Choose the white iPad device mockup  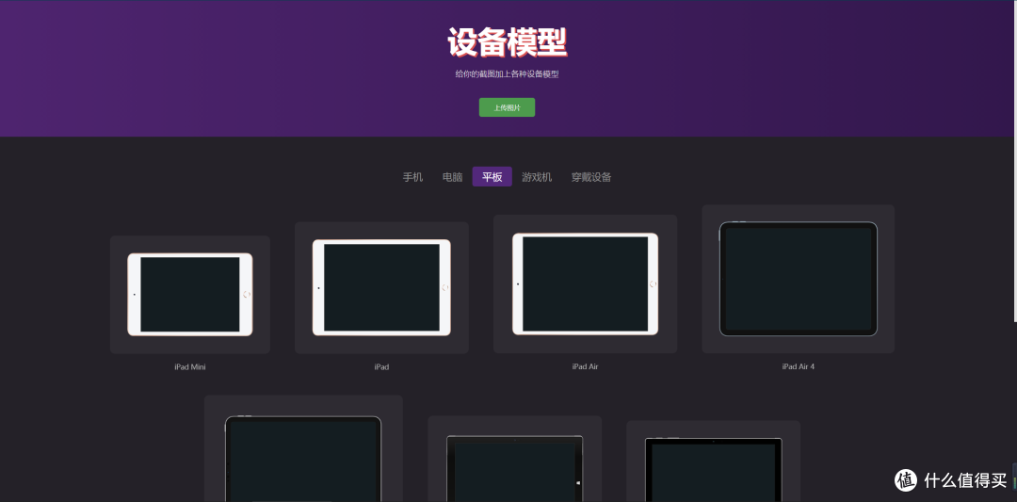(x=381, y=287)
